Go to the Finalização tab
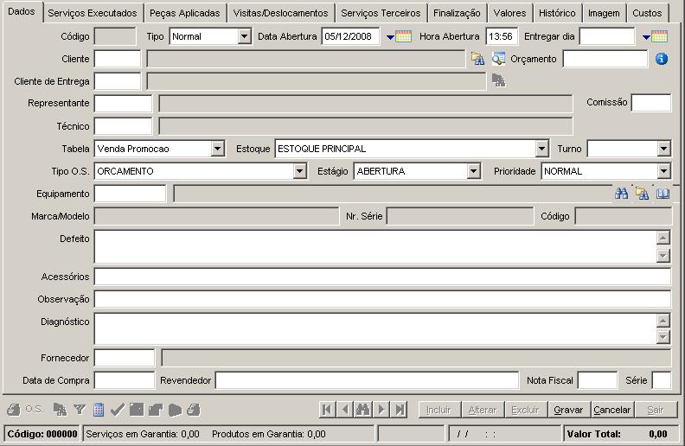Image resolution: width=685 pixels, height=446 pixels. pos(457,13)
